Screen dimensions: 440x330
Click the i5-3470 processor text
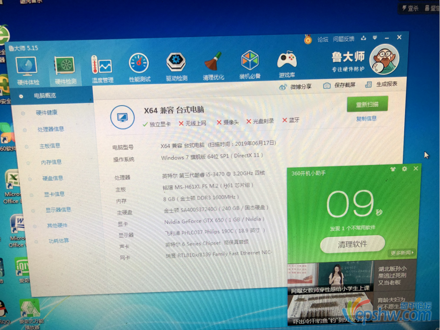[213, 174]
